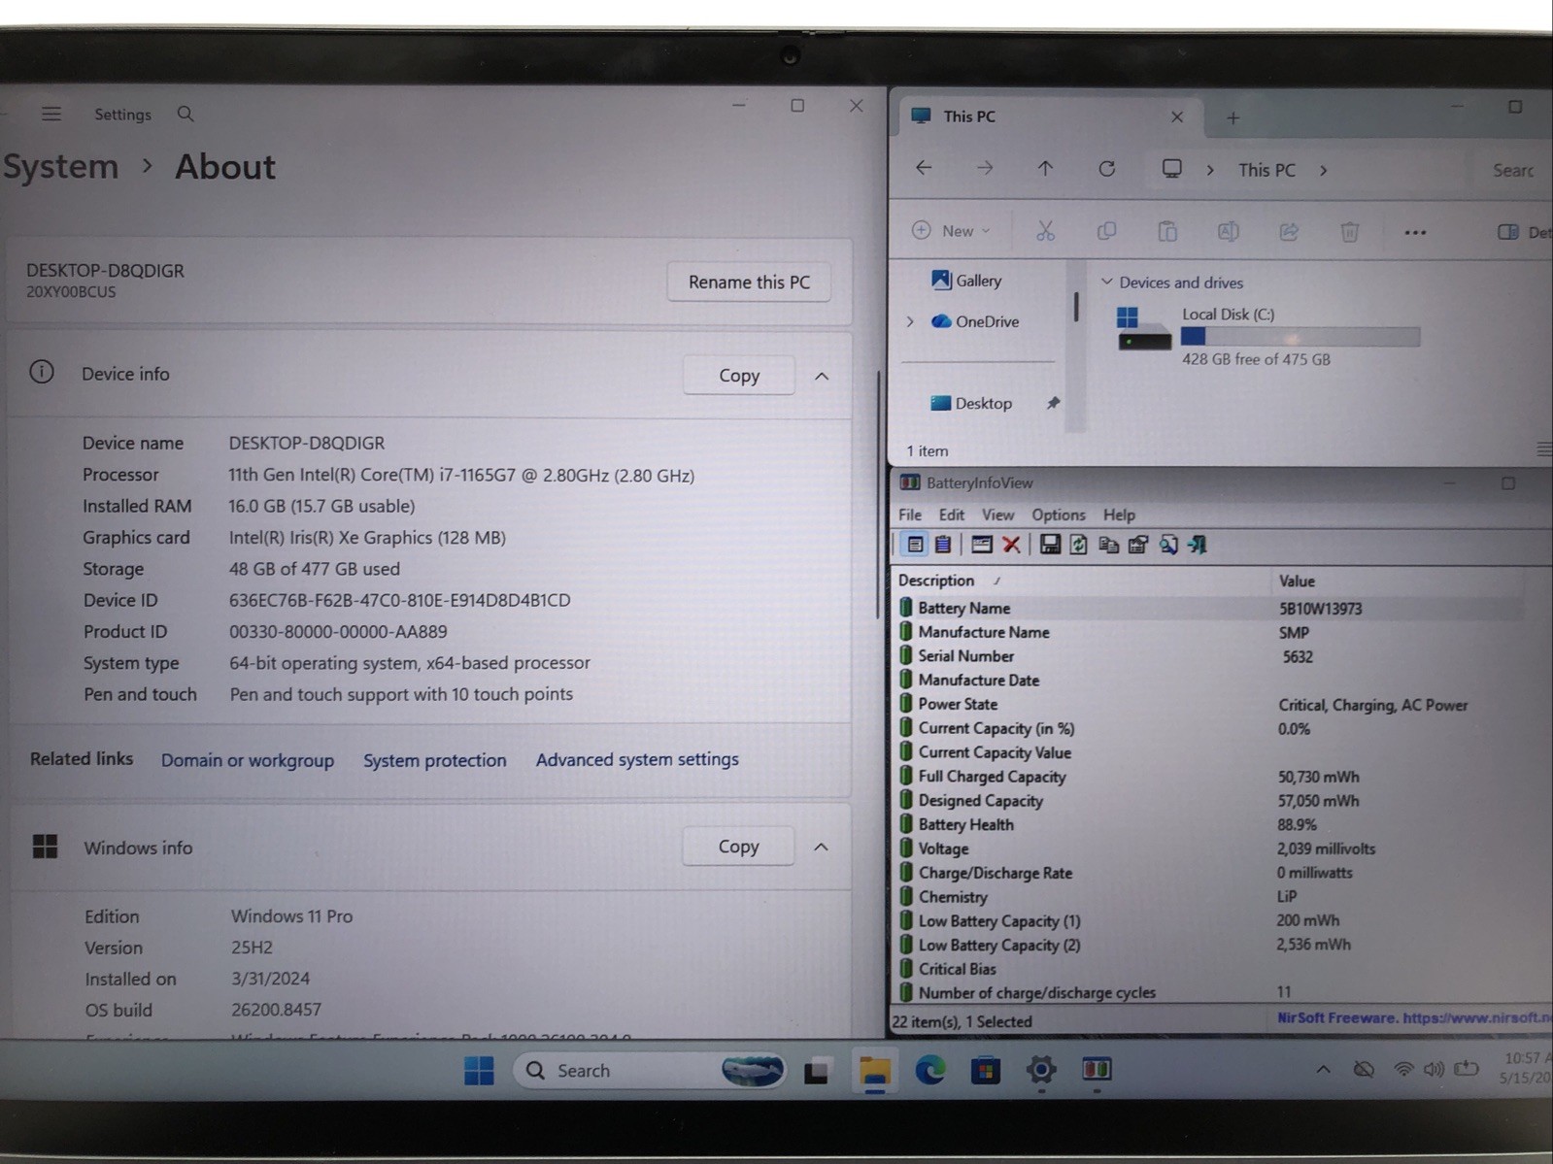Open the Options menu in BatteryInfoView

pos(1059,515)
